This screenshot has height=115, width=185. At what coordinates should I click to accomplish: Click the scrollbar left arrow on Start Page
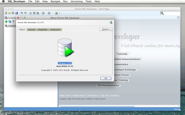(x=60, y=106)
